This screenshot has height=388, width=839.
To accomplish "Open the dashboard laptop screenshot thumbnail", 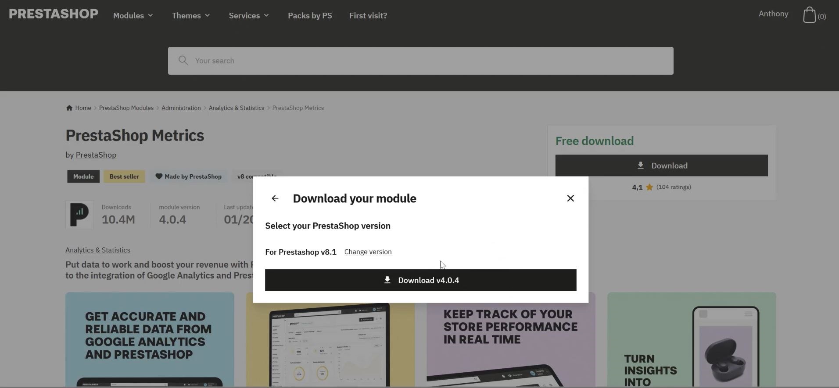I will (330, 344).
